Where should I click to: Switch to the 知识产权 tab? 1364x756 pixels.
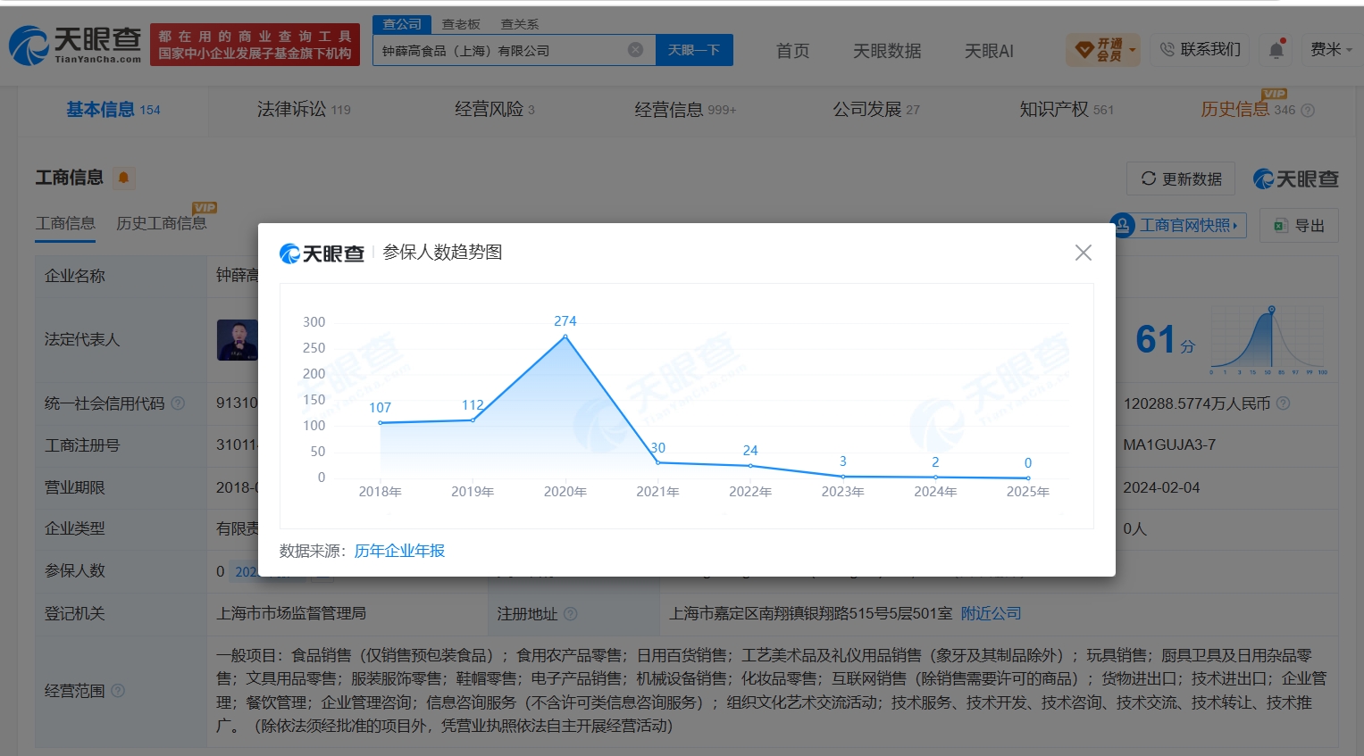click(x=1067, y=110)
